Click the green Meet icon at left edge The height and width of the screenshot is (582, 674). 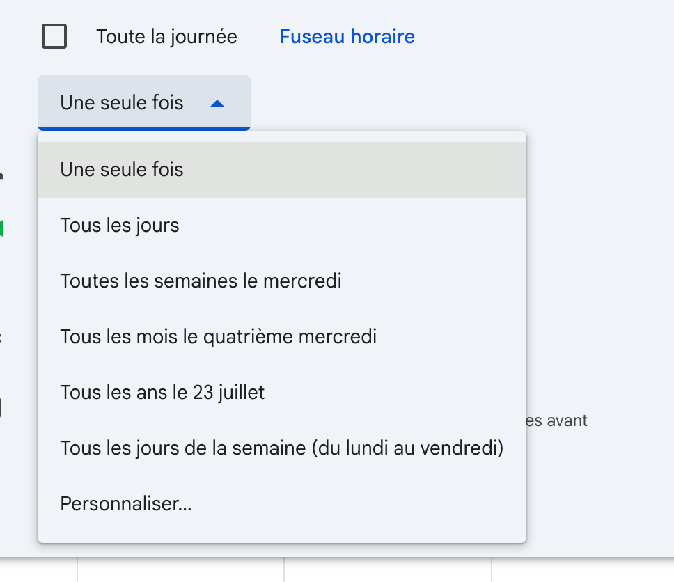point(2,228)
